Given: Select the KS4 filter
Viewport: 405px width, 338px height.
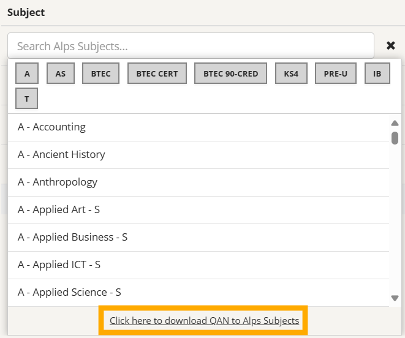Looking at the screenshot, I should (x=291, y=73).
